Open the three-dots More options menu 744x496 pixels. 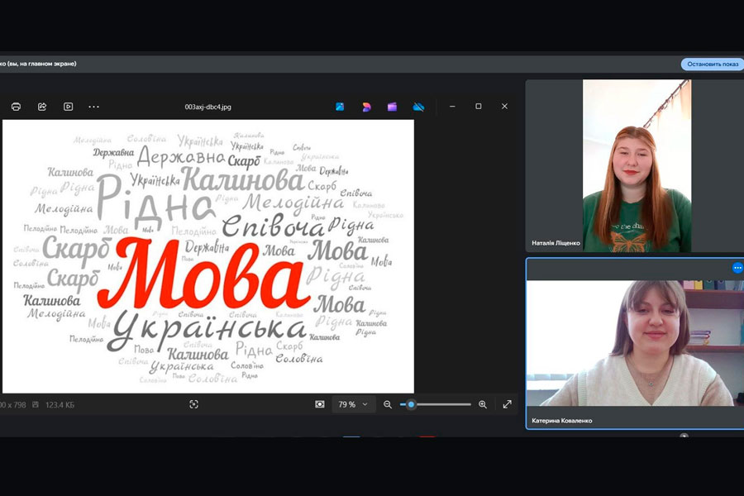point(94,107)
